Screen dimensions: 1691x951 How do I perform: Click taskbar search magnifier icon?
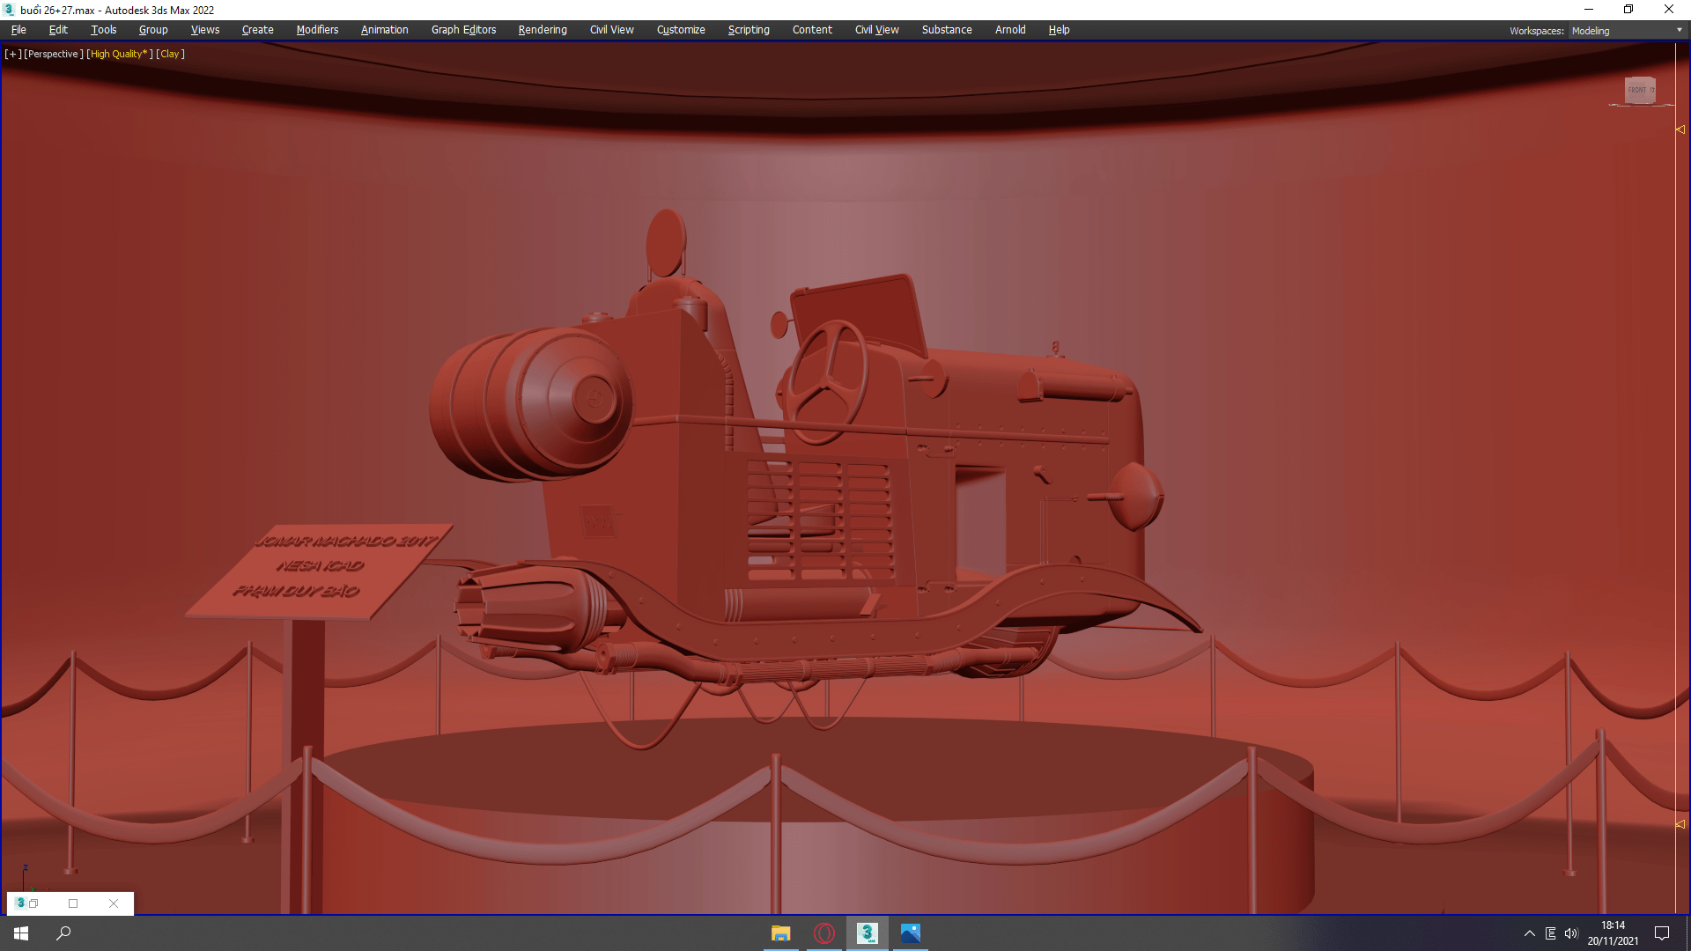(x=63, y=933)
